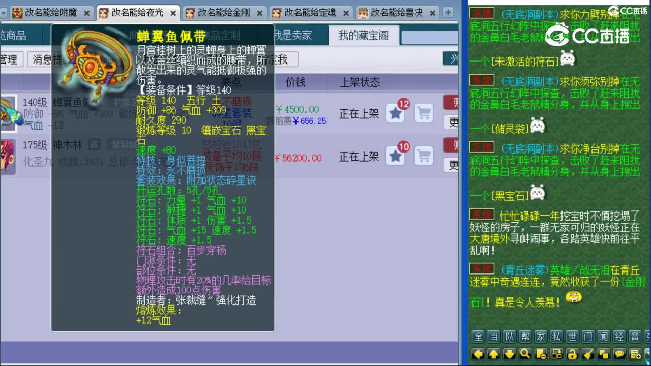Close the 改名能给附魔 tab
651x366 pixels.
click(86, 13)
